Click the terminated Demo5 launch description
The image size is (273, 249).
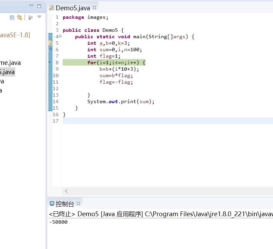tap(161, 214)
